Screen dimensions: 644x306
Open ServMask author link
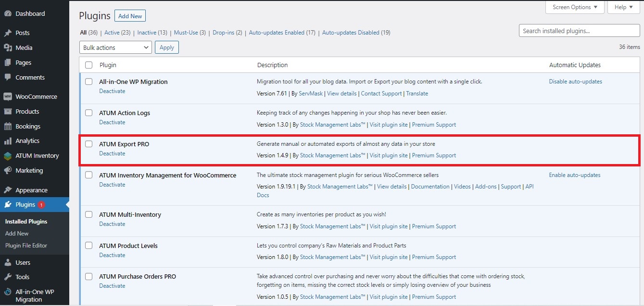[311, 94]
